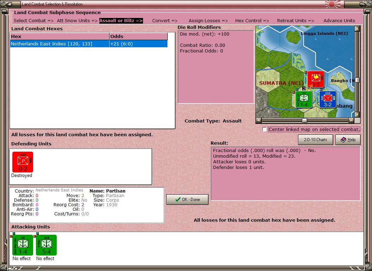Click the Unmodified roll = 13 result line

[x=254, y=156]
